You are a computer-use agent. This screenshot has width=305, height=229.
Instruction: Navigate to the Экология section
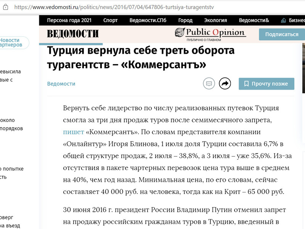point(215,21)
